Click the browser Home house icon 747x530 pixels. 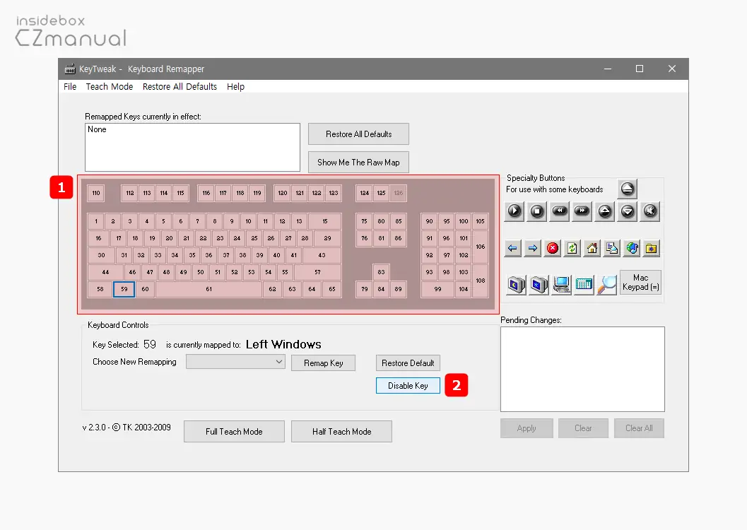click(x=592, y=248)
